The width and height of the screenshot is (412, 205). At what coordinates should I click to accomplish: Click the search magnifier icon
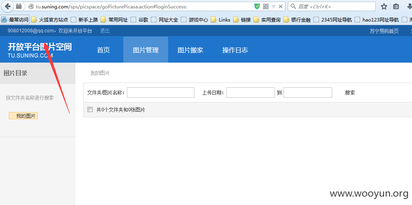click(x=293, y=6)
